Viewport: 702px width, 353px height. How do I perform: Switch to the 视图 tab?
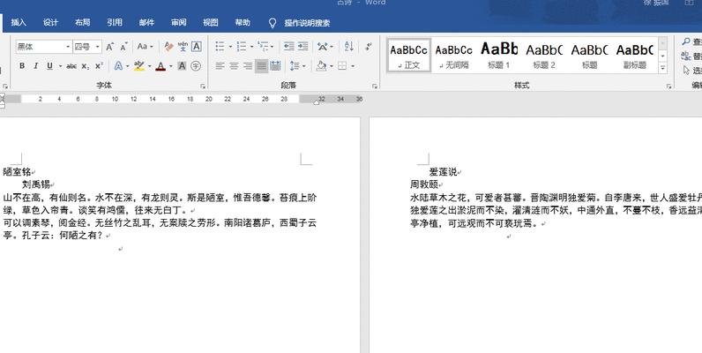211,23
